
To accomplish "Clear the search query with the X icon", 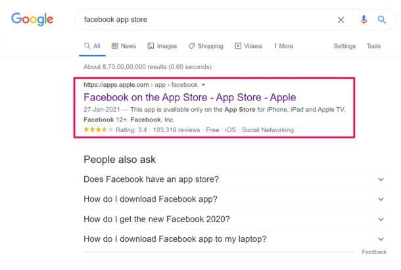I will 341,20.
